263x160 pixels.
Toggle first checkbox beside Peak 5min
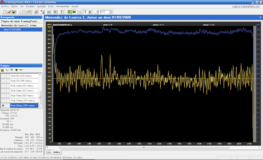pos(3,95)
